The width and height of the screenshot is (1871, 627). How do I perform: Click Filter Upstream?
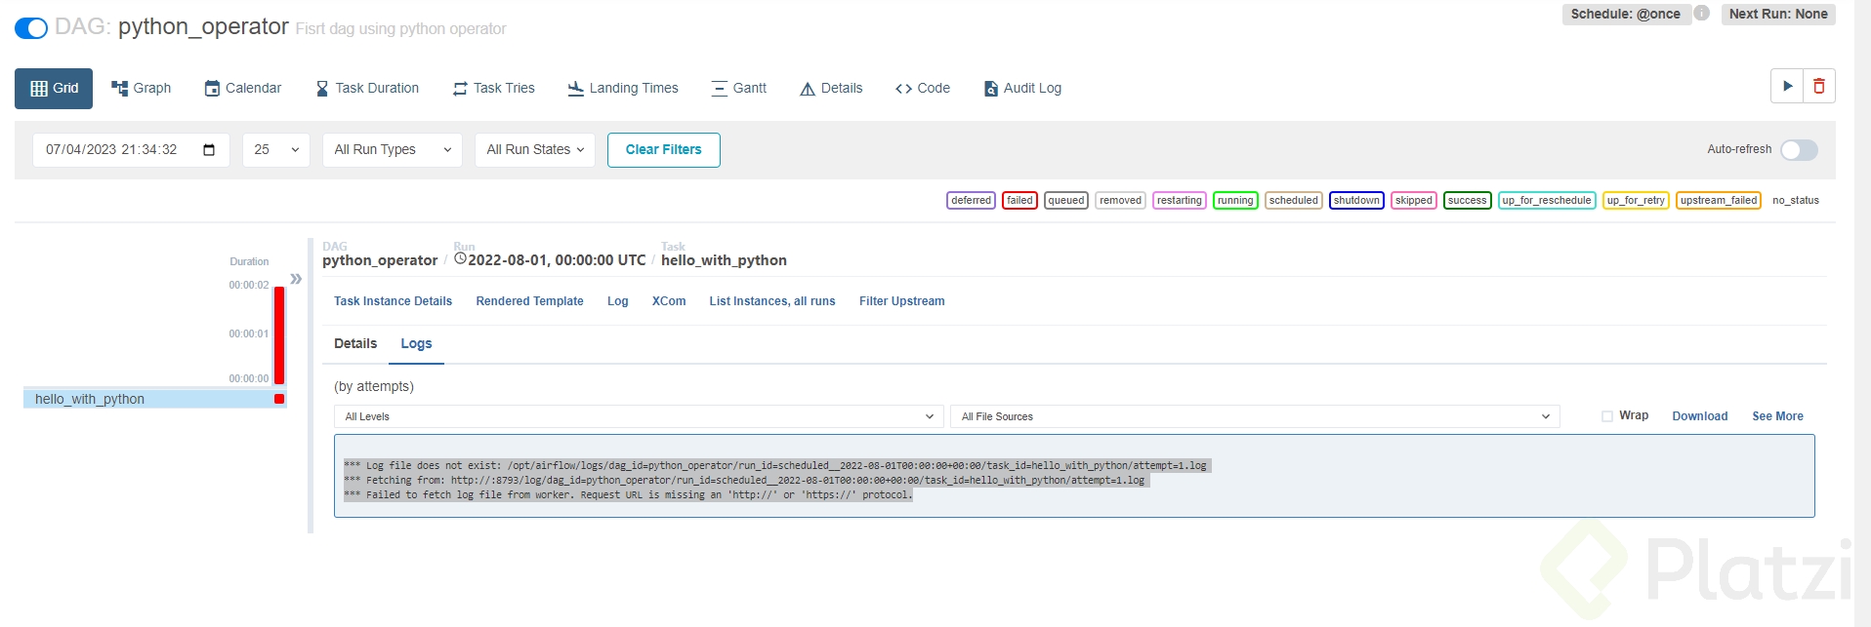pos(902,301)
